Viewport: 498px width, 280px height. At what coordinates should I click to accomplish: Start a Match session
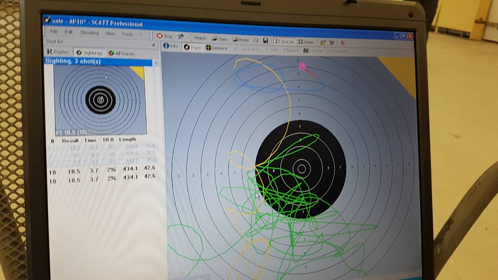pos(198,38)
